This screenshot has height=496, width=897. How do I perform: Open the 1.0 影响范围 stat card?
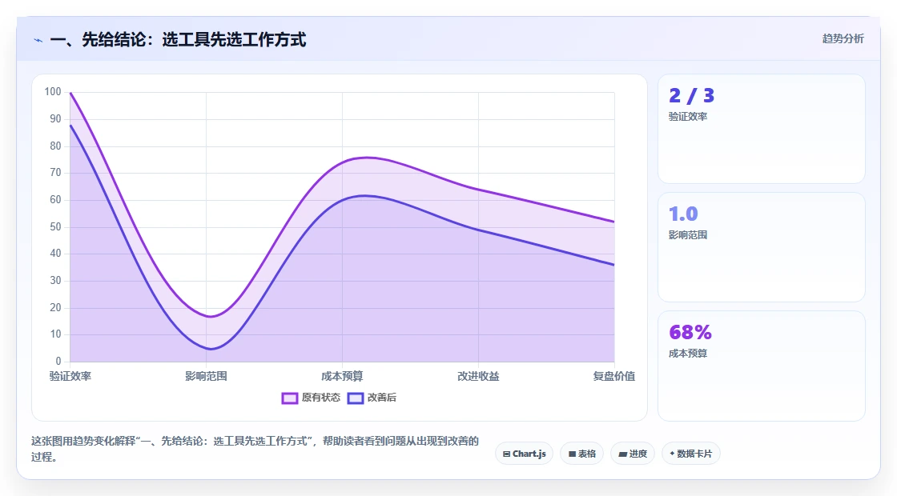click(x=762, y=247)
